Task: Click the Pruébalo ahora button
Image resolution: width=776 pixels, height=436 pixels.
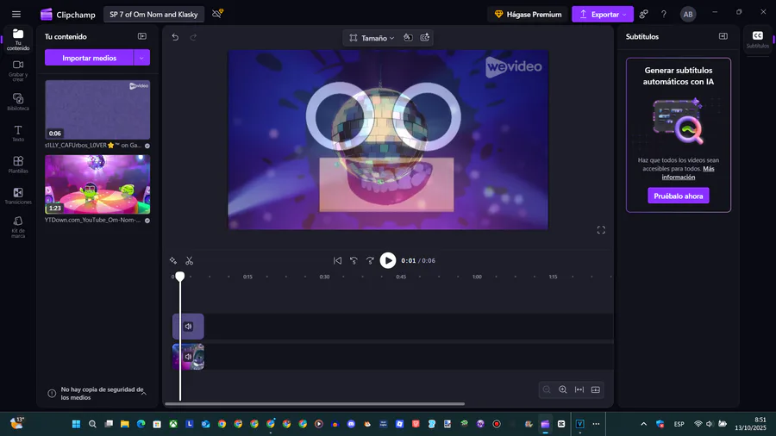Action: [678, 196]
